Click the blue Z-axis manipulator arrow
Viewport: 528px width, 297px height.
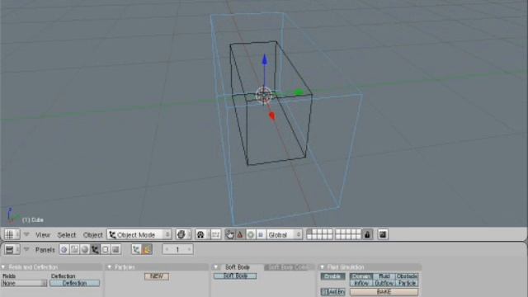(x=265, y=59)
